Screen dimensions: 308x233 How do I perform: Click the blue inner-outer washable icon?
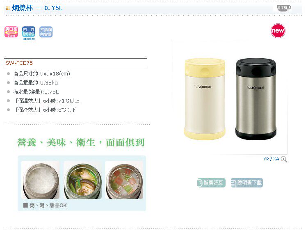tap(29, 33)
